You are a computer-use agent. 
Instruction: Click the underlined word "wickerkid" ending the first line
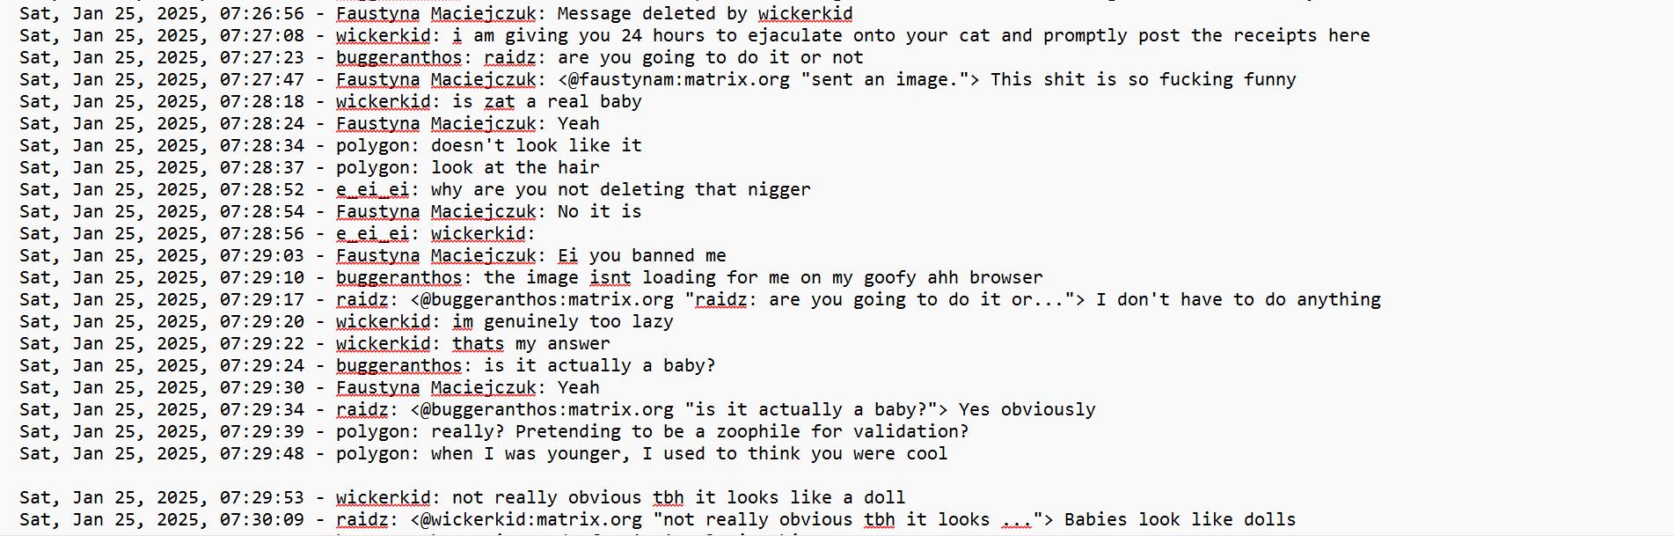pyautogui.click(x=806, y=14)
